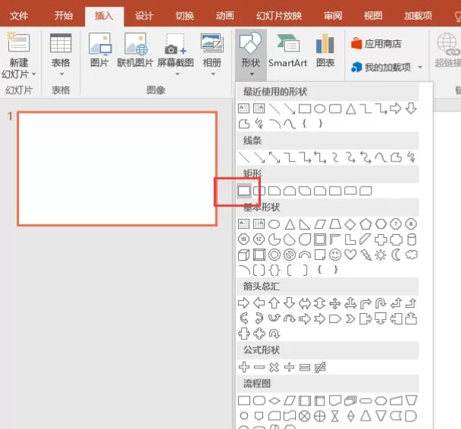Select the double-arrow line under 线条
461x429 pixels.
(x=274, y=158)
